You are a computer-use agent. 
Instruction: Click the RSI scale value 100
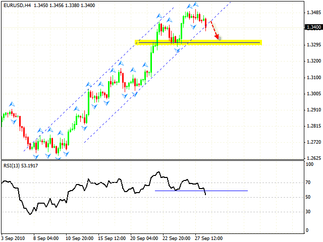pos(309,164)
